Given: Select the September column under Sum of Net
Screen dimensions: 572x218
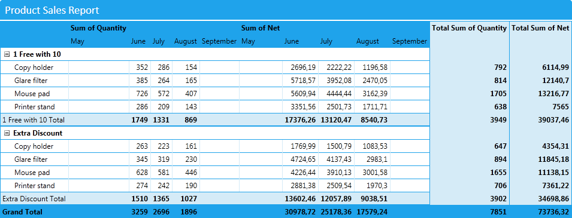Looking at the screenshot, I should (x=409, y=41).
